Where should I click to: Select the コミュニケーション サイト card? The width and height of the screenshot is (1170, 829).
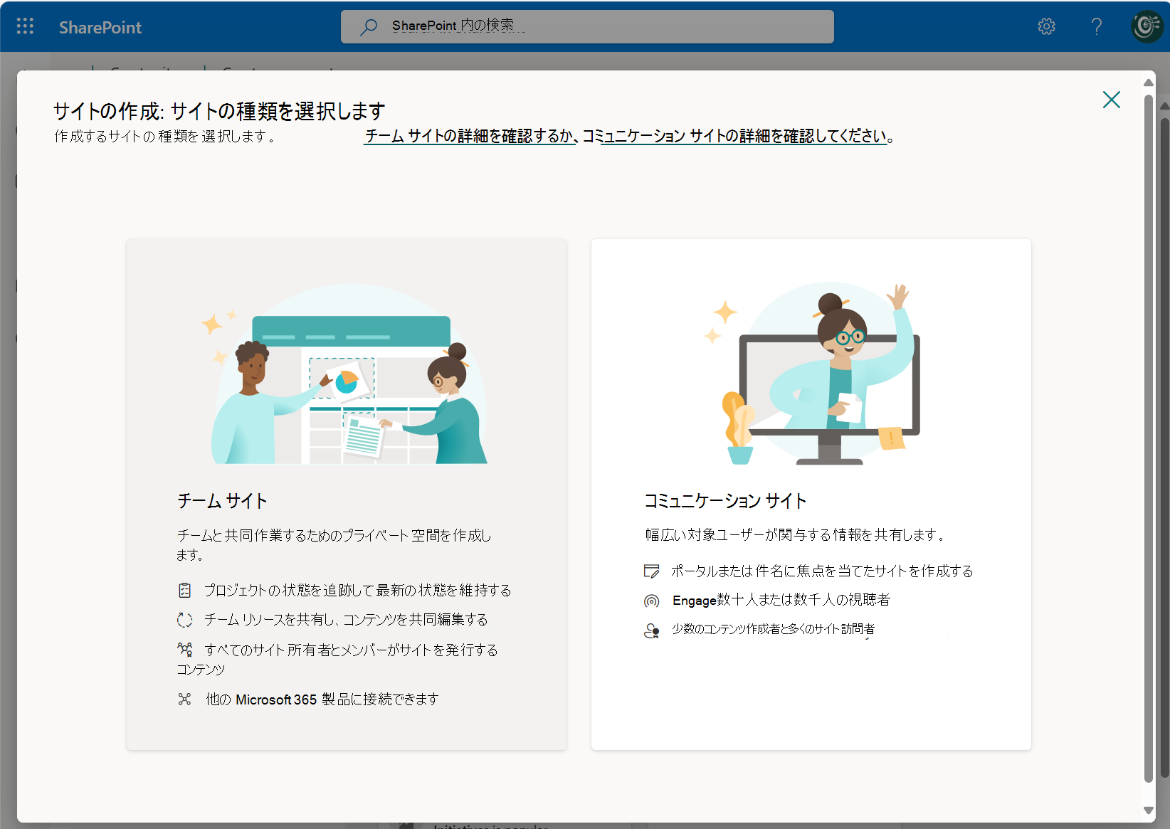811,494
